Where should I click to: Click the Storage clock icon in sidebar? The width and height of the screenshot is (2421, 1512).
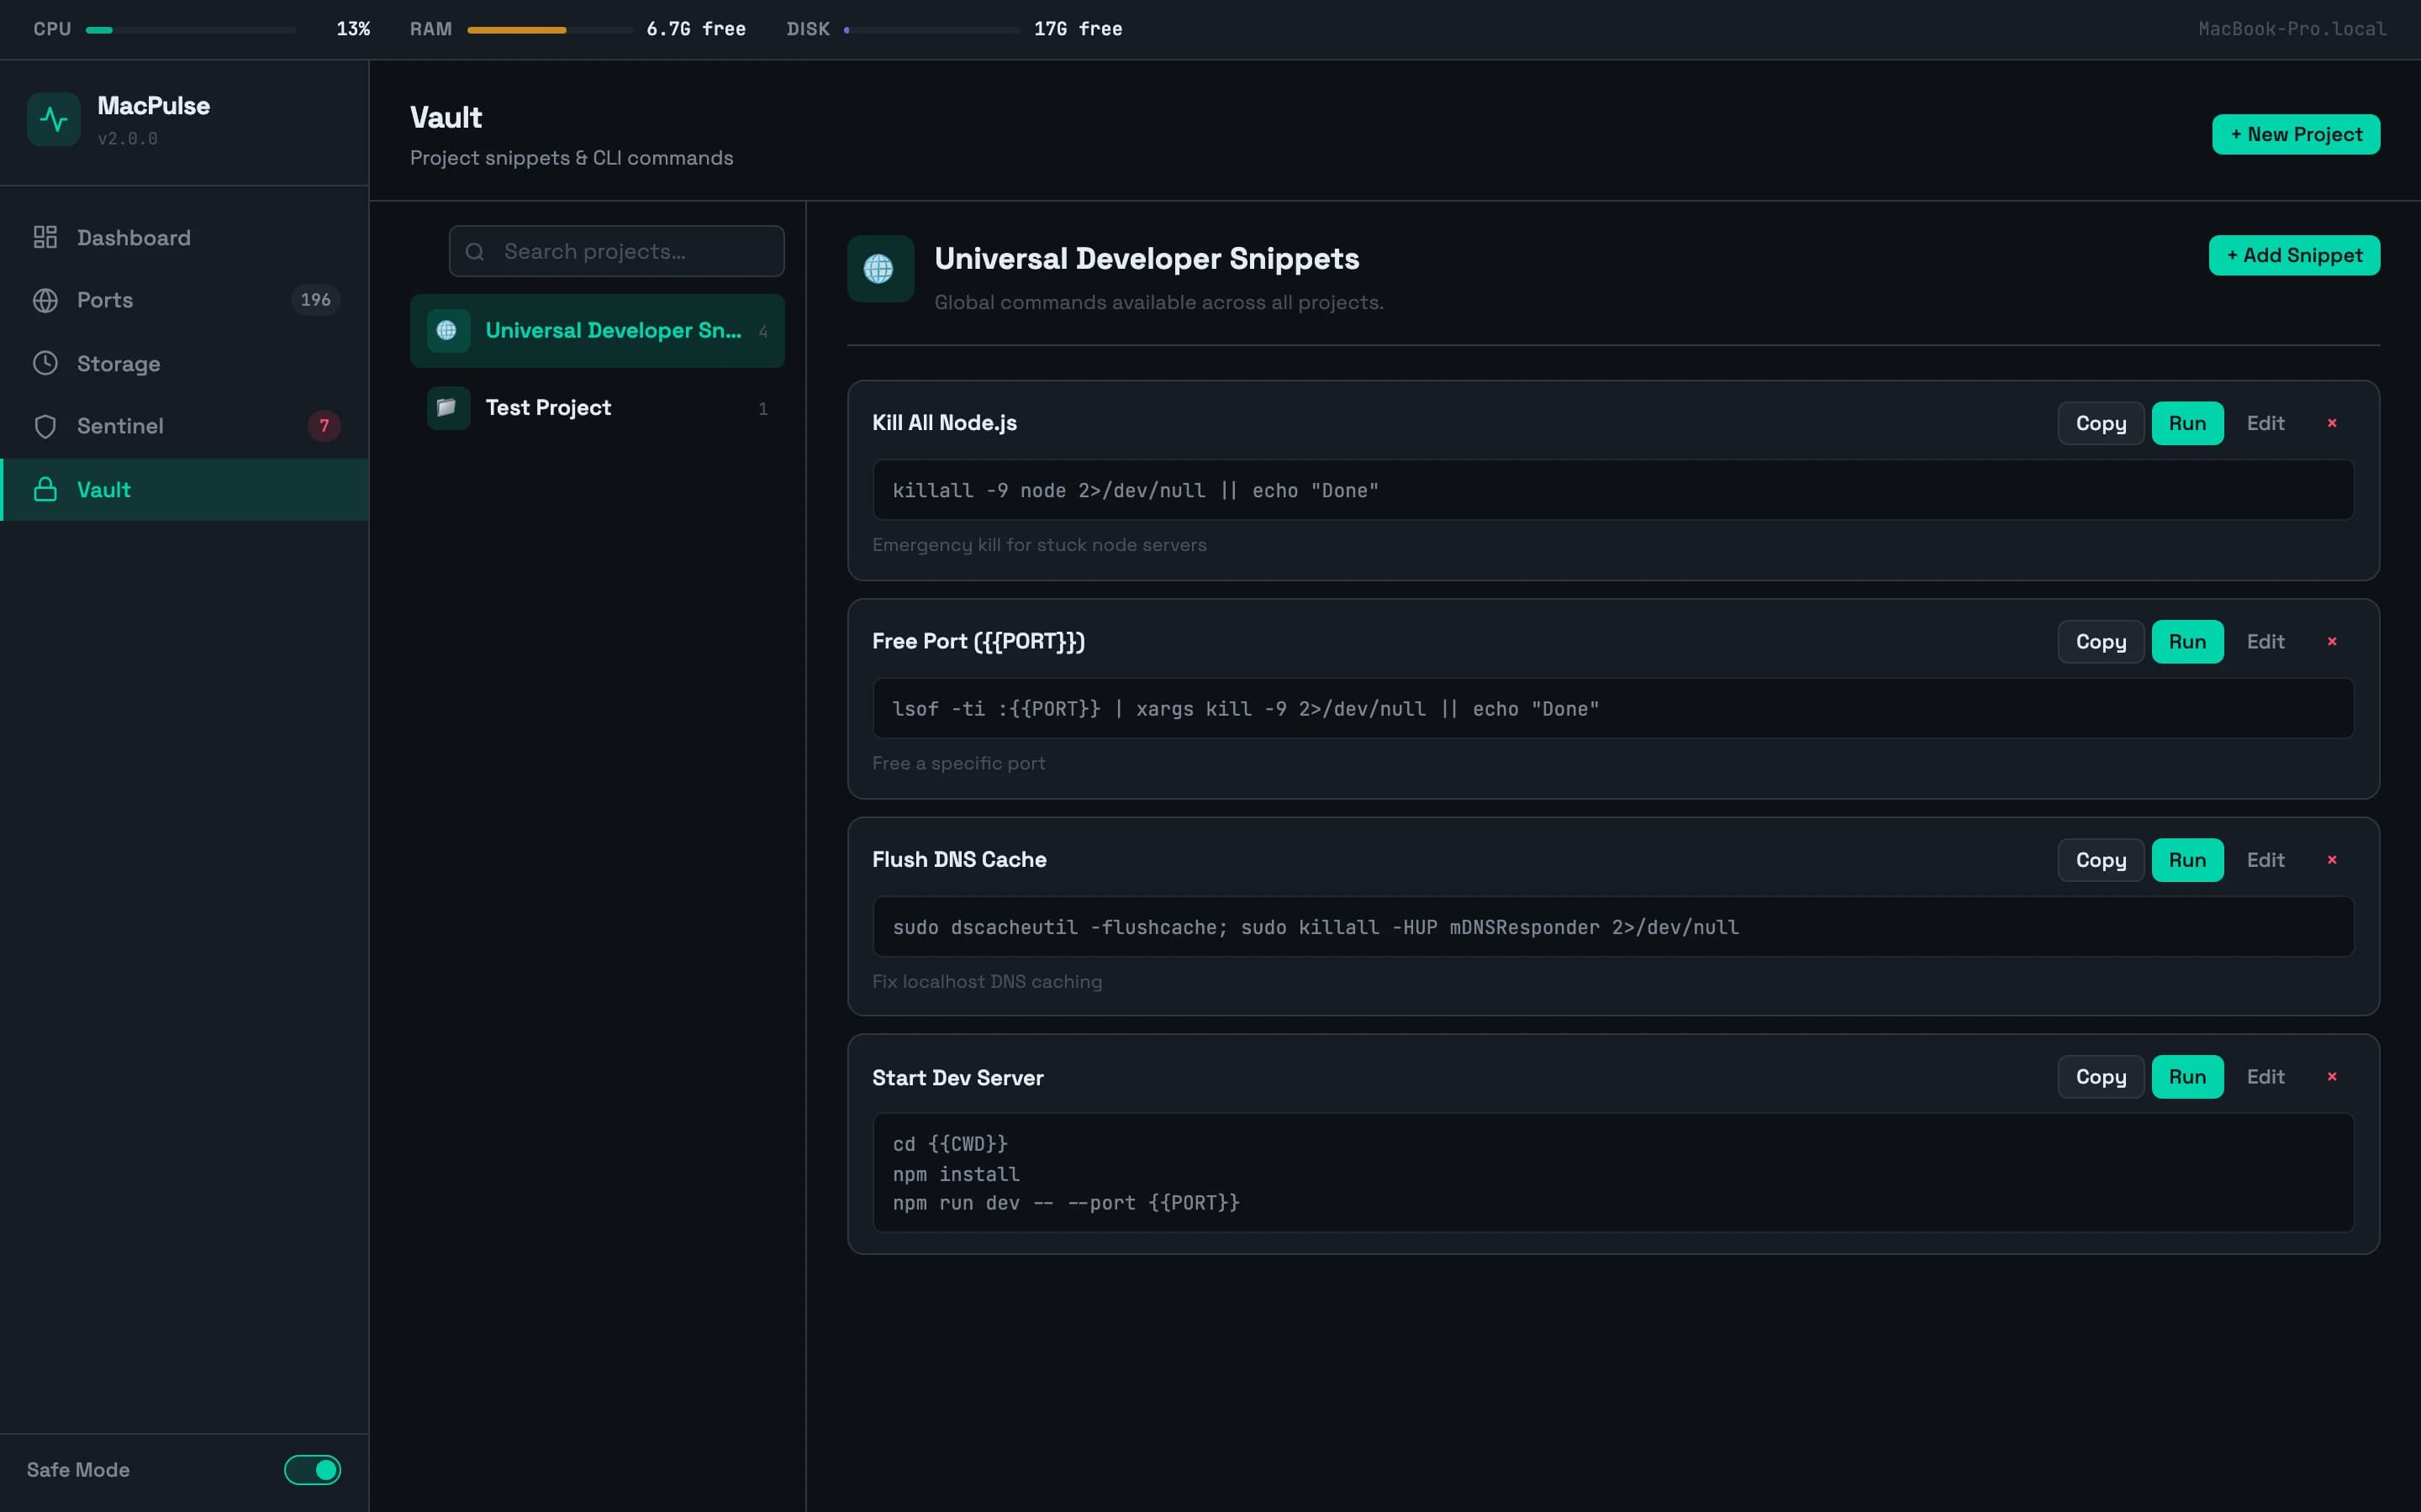(x=45, y=363)
